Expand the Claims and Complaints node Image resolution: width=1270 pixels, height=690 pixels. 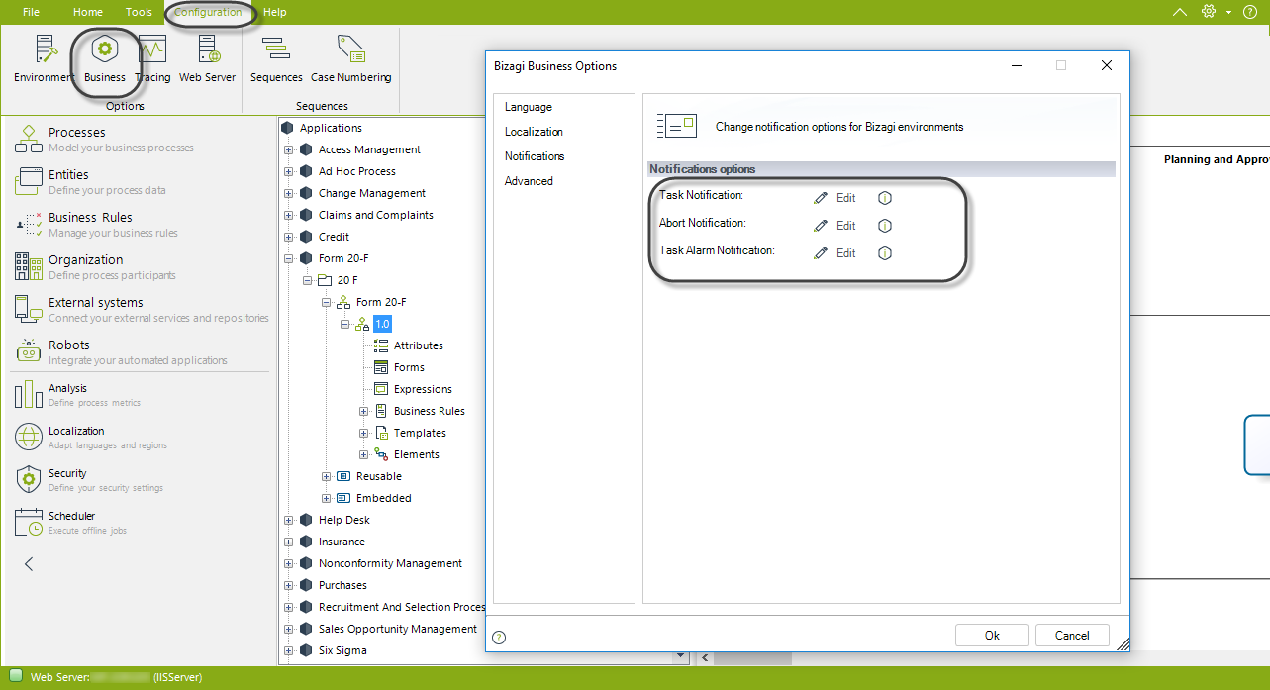[289, 216]
